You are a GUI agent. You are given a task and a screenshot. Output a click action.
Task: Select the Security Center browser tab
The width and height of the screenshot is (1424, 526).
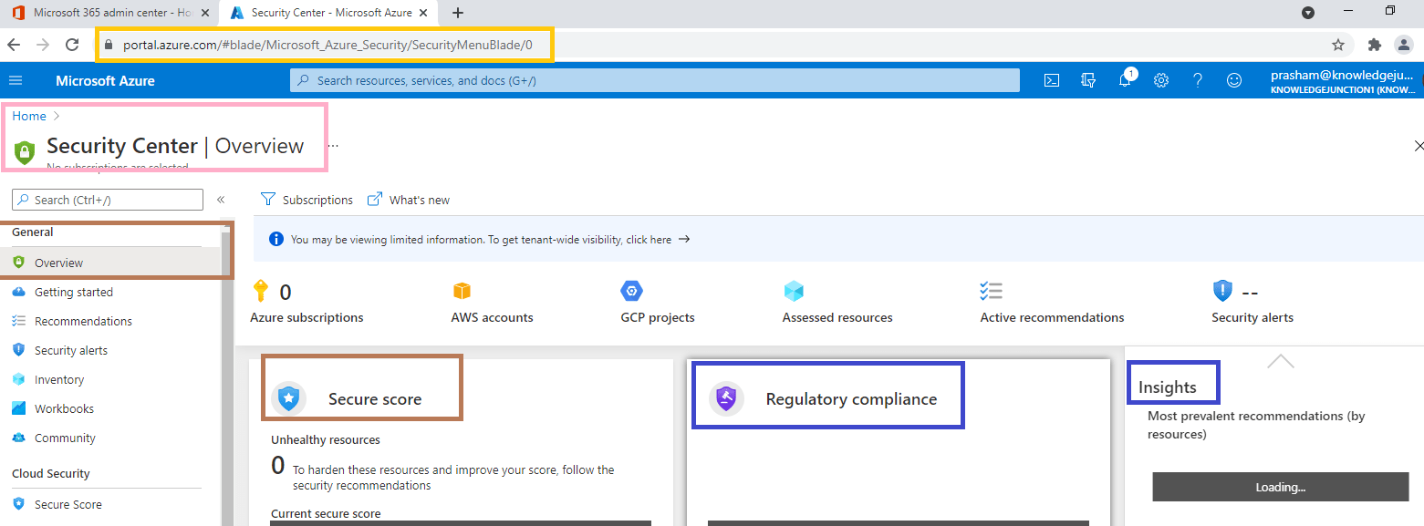pyautogui.click(x=327, y=13)
